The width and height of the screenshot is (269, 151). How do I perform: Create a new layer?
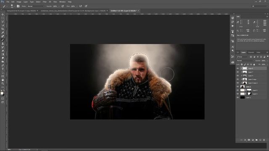coord(260,140)
